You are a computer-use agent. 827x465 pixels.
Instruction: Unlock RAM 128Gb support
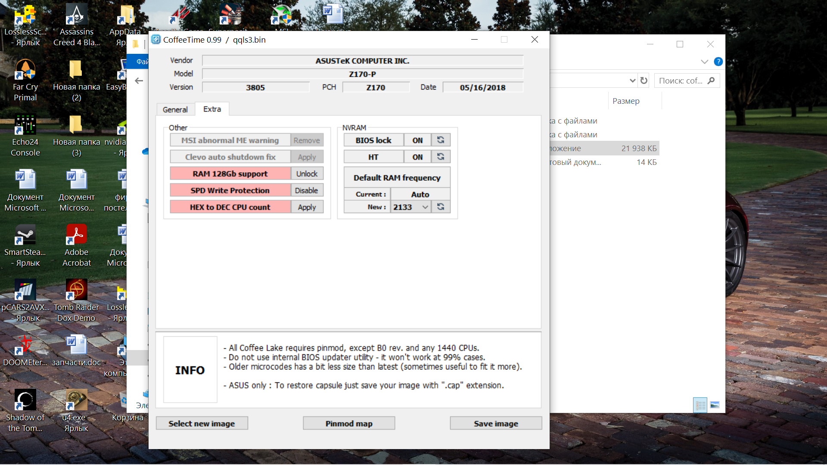point(307,174)
